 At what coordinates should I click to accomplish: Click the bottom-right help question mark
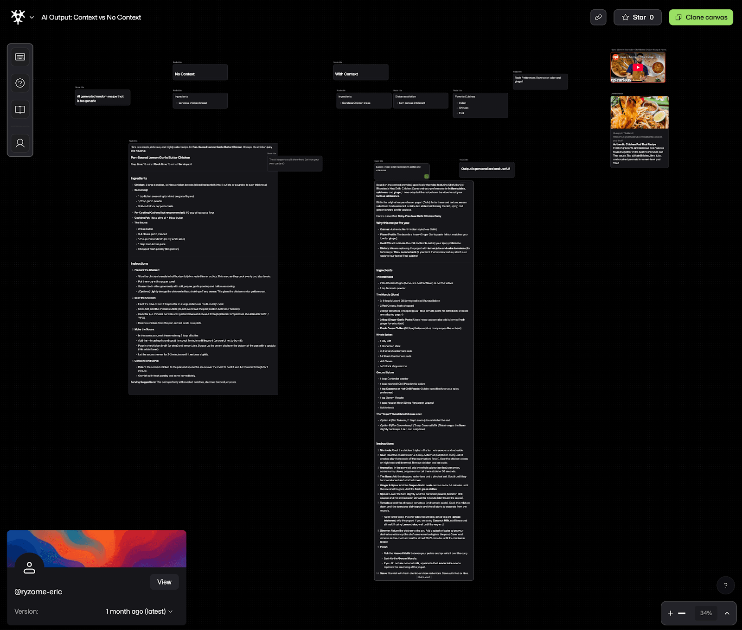(725, 585)
